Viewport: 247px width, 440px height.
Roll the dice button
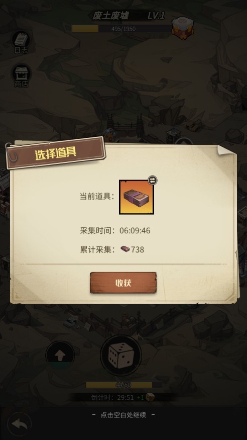(121, 356)
